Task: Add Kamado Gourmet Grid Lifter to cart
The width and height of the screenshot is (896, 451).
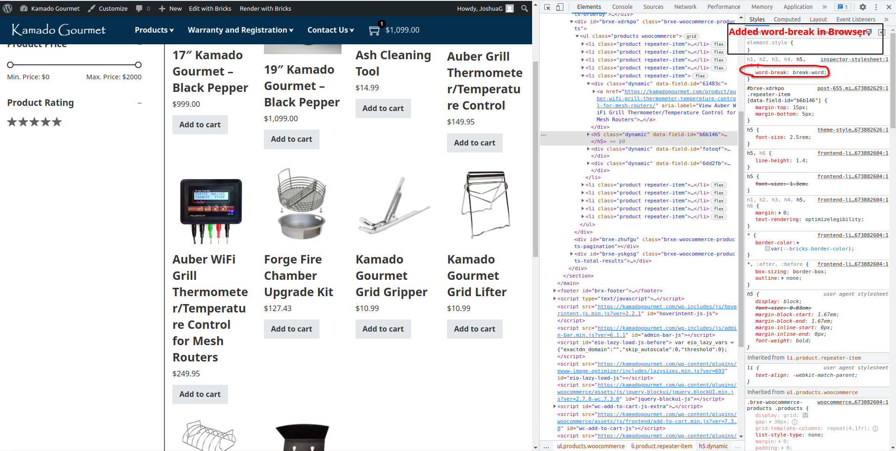Action: tap(475, 329)
